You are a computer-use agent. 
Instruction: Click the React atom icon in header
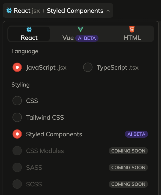click(9, 11)
